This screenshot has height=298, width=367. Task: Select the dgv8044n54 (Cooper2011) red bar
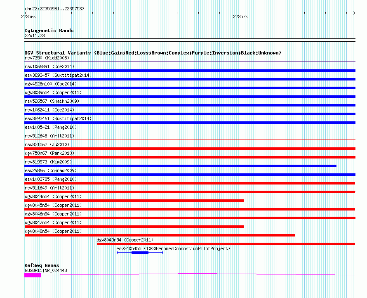[x=134, y=201]
